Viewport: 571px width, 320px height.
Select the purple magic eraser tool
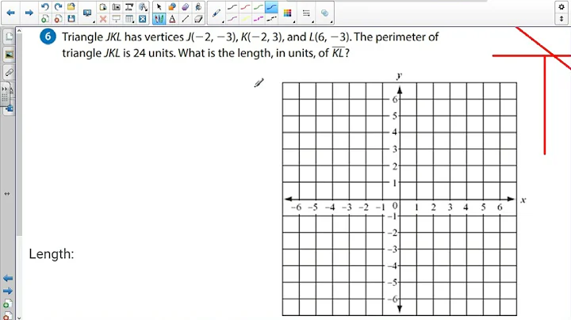185,7
